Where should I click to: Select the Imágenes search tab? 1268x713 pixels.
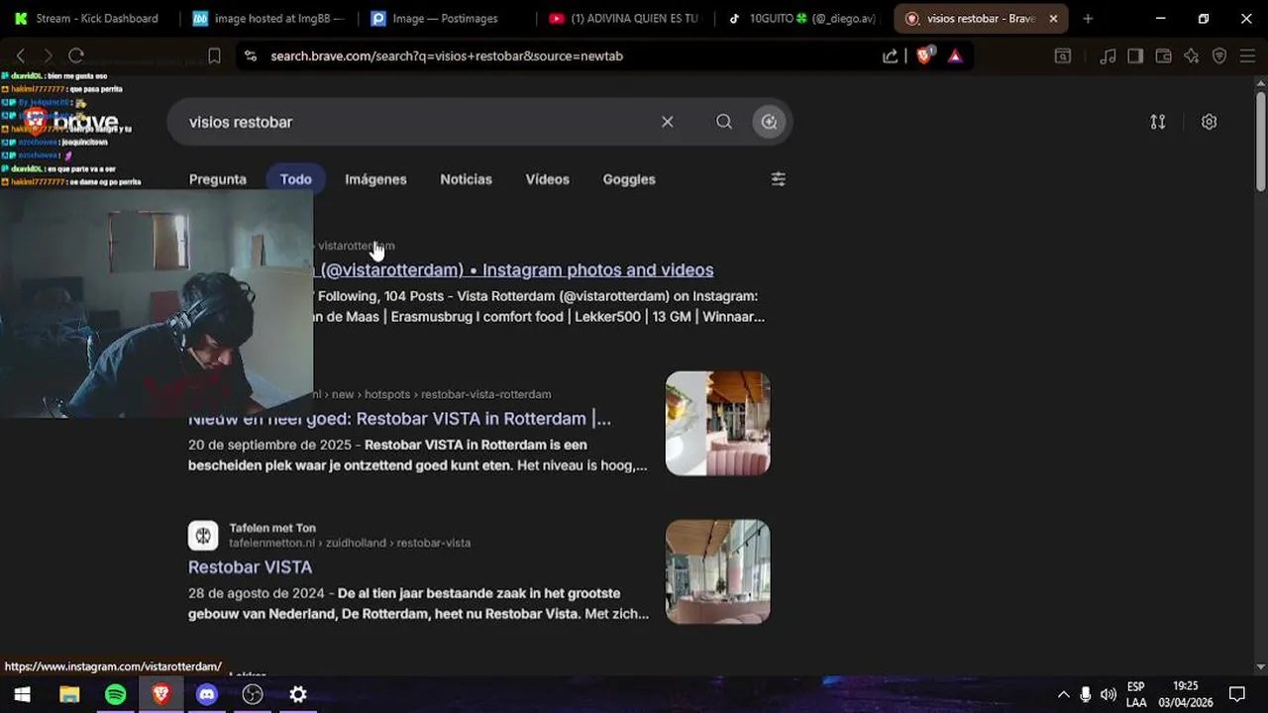pyautogui.click(x=375, y=179)
